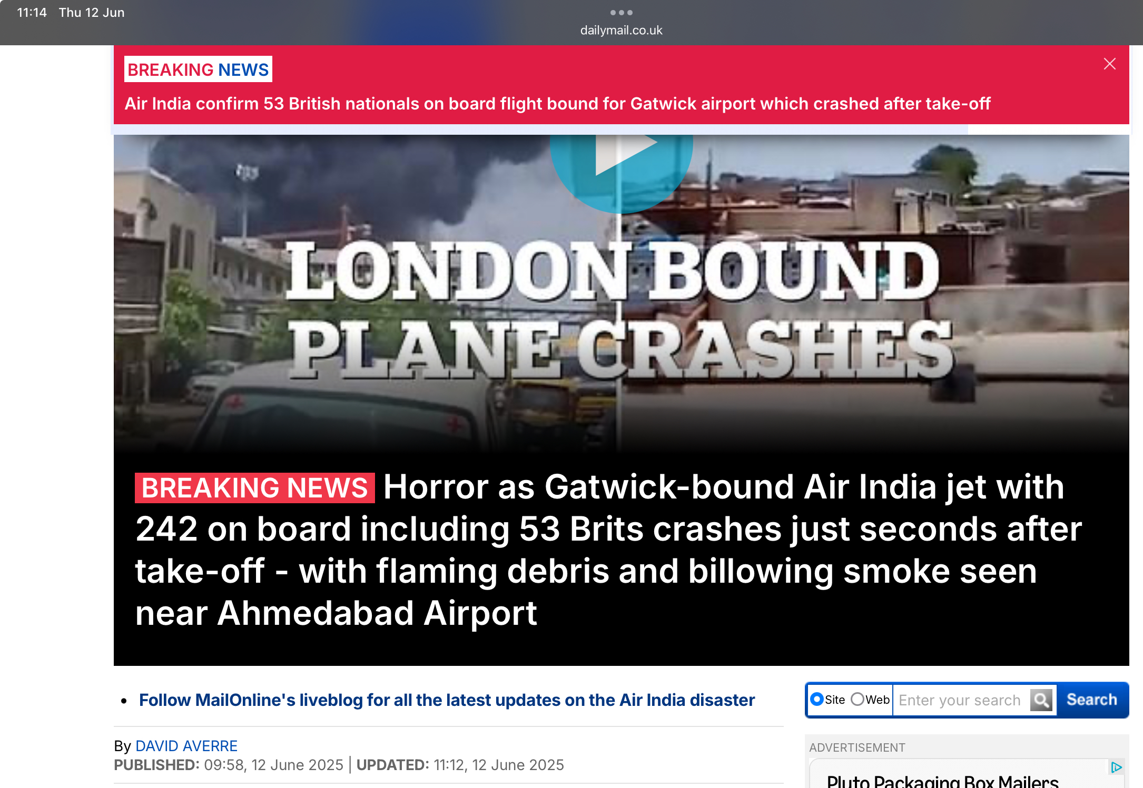Screen dimensions: 1143x788
Task: Dismiss the breaking news banner
Action: (1110, 64)
